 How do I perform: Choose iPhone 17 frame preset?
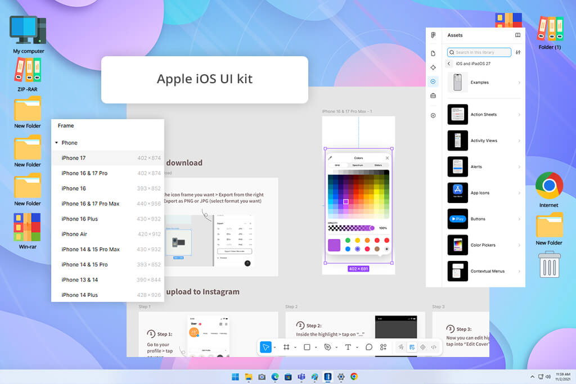pyautogui.click(x=107, y=158)
